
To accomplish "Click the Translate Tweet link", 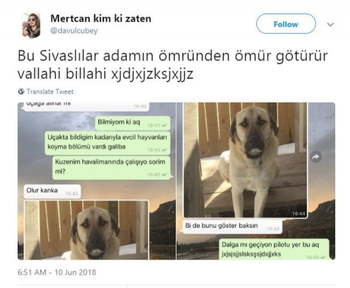I will pyautogui.click(x=50, y=92).
